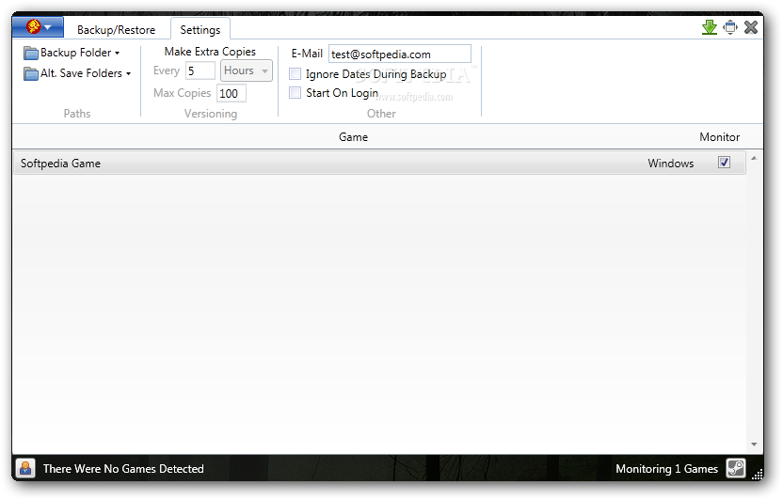Click the E-Mail field with test@softpedia.com

[399, 54]
